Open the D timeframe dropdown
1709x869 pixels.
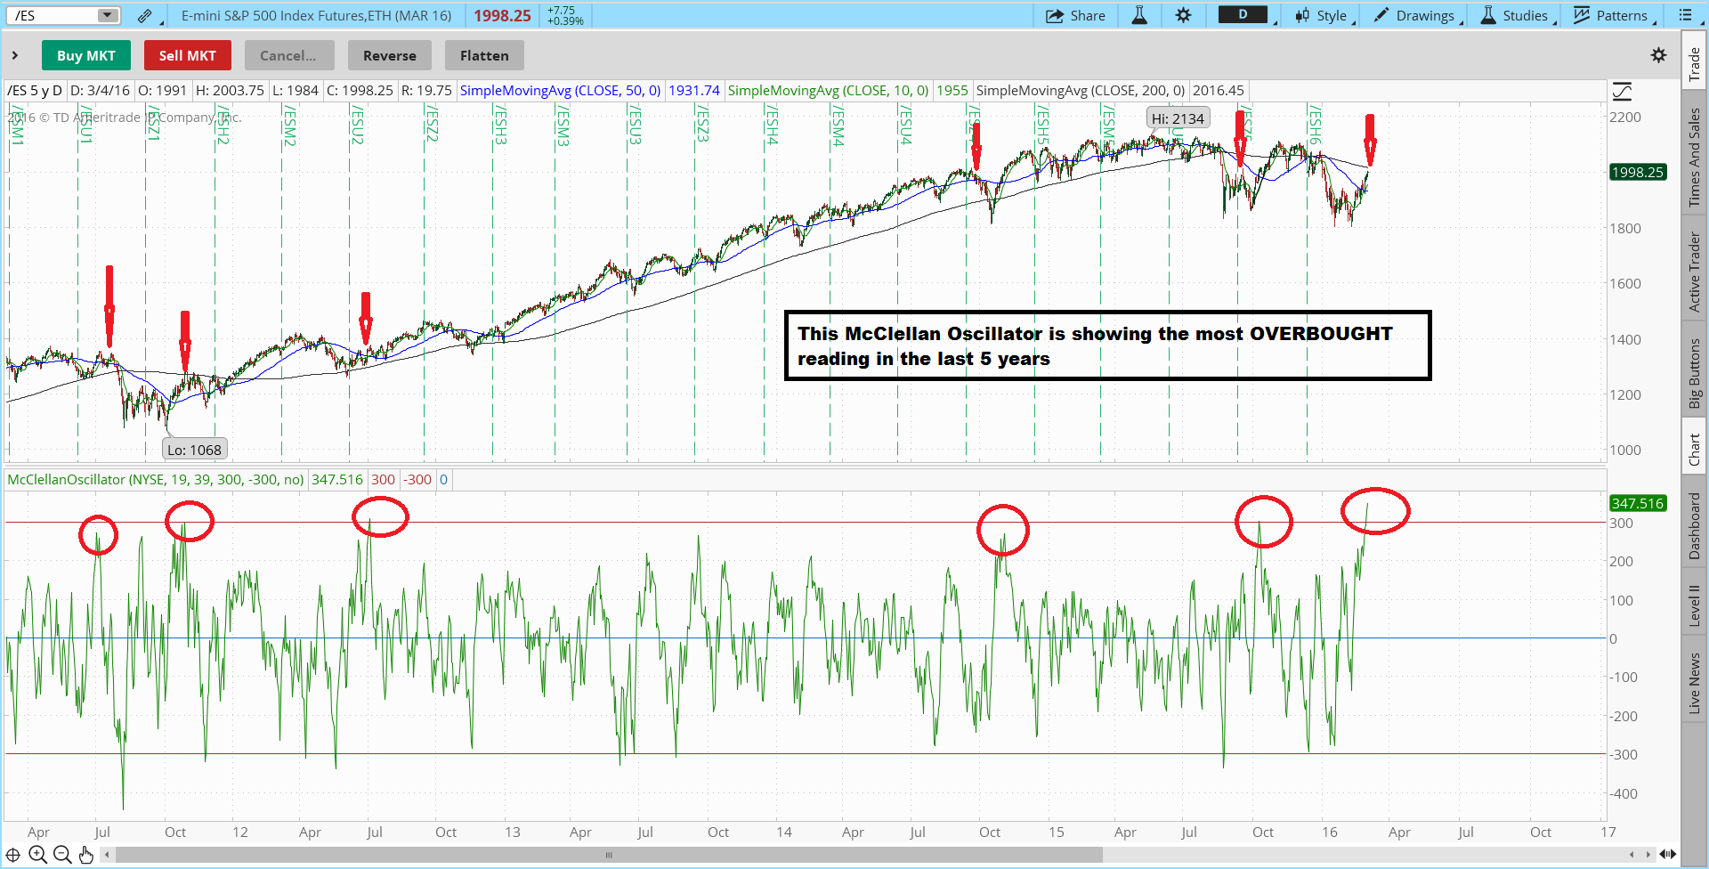tap(1246, 15)
